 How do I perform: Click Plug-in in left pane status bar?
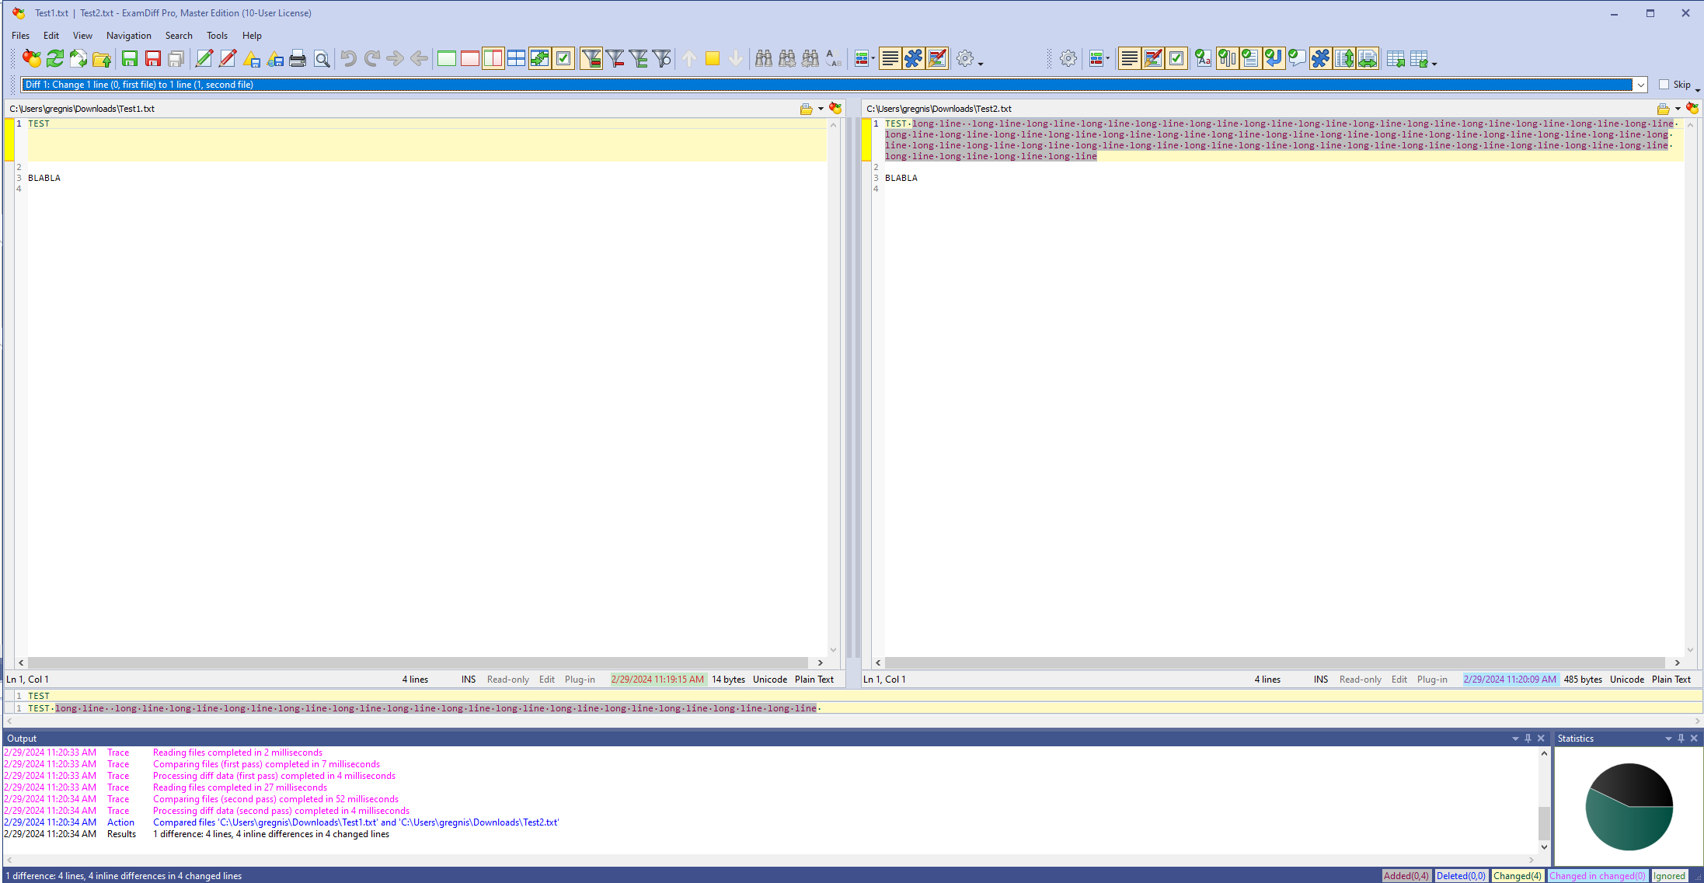click(x=580, y=680)
